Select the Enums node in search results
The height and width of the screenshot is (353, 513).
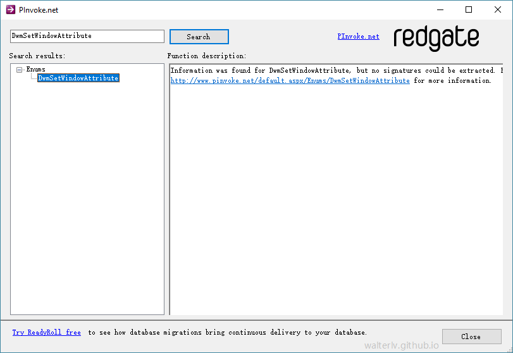point(35,70)
